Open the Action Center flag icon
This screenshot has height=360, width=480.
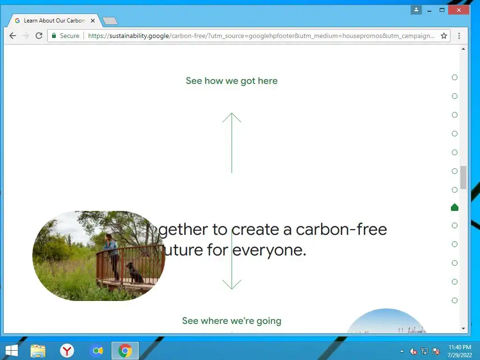(436, 351)
